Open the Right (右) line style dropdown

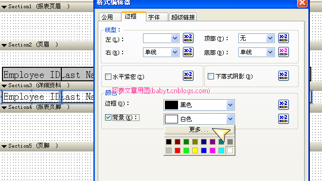click(x=175, y=52)
